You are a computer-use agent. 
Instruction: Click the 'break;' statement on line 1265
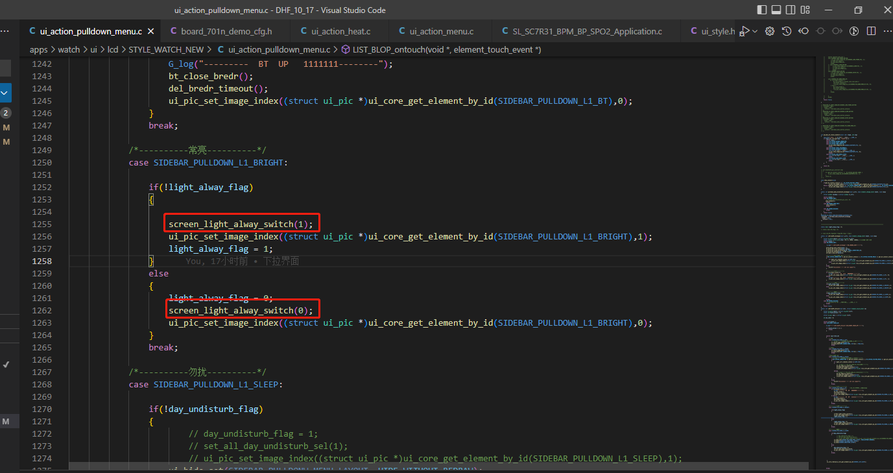click(x=163, y=347)
